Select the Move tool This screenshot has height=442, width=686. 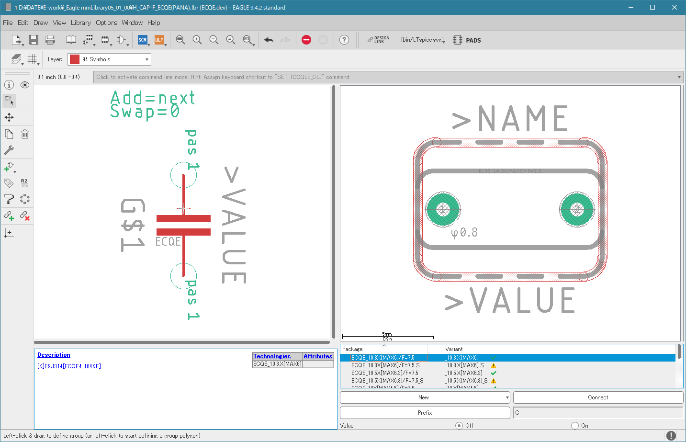coord(9,117)
